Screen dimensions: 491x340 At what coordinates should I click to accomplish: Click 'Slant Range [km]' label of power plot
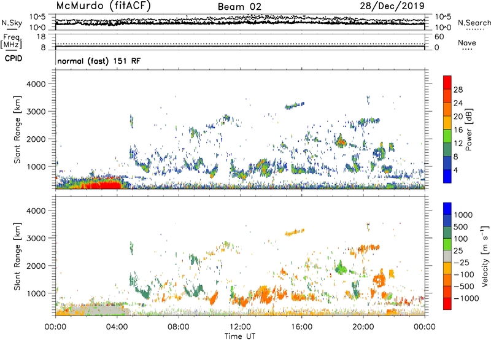[x=17, y=129]
